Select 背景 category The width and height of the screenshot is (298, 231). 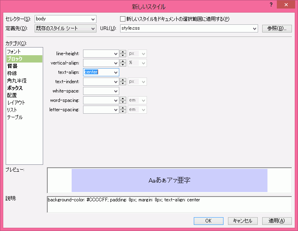click(24, 66)
